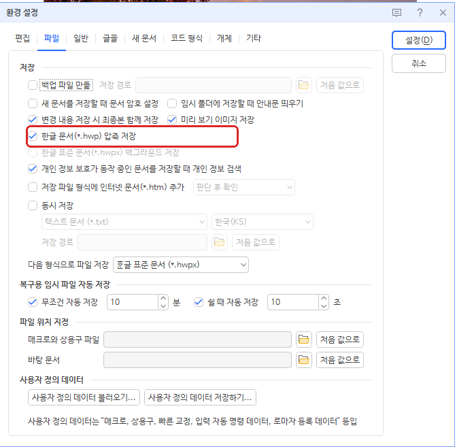The width and height of the screenshot is (457, 447).
Task: Enable 백업 파일 만듦 checkbox
Action: coord(33,85)
